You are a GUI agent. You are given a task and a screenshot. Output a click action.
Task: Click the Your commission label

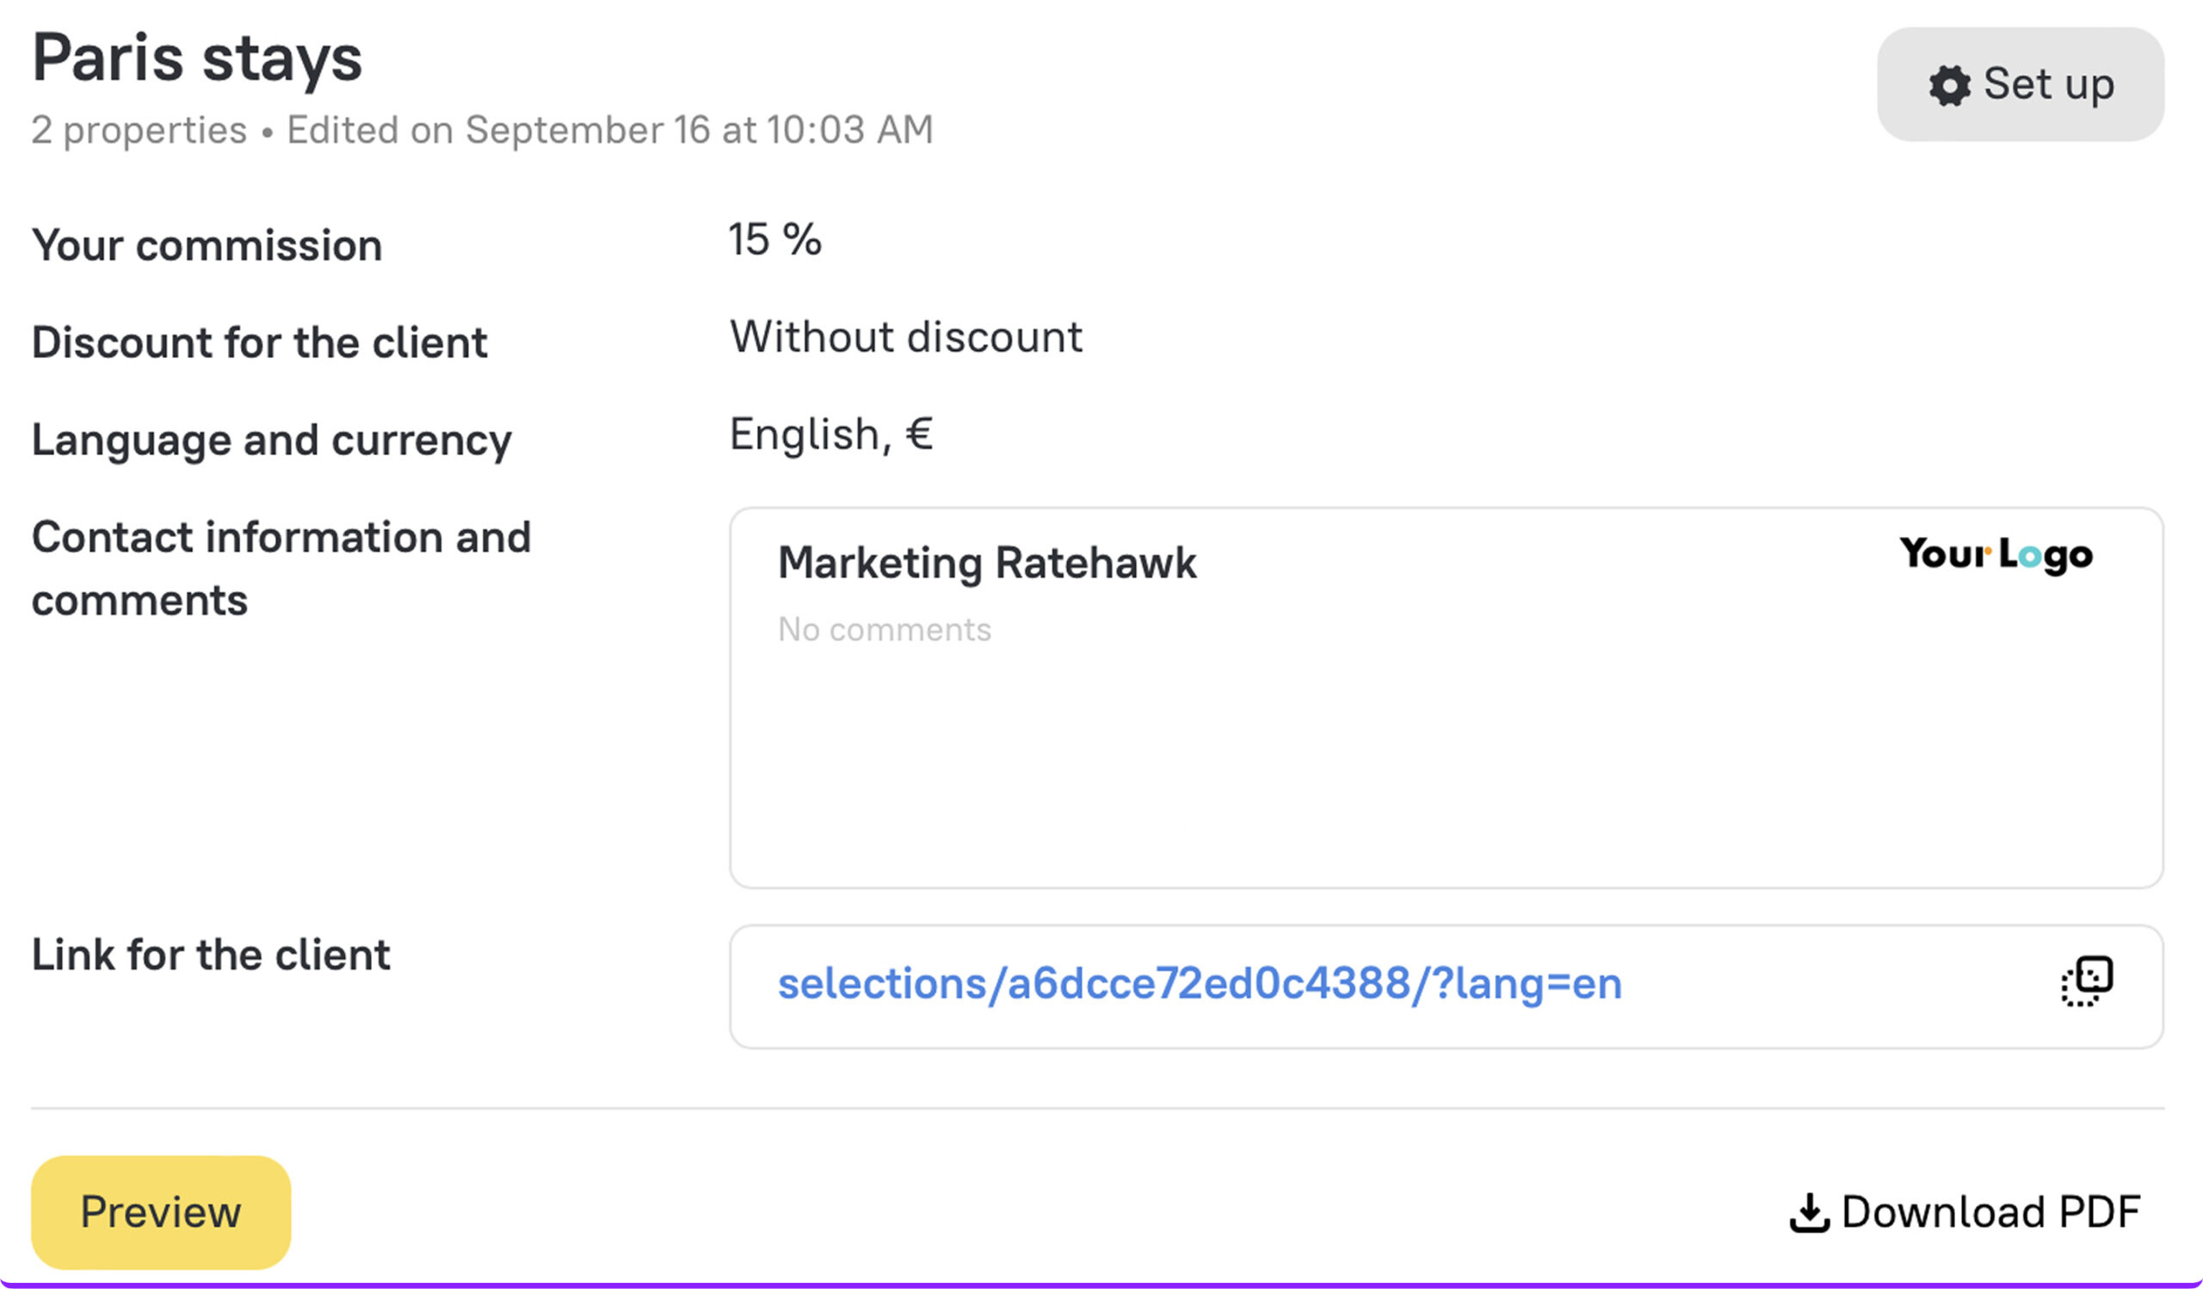[207, 245]
